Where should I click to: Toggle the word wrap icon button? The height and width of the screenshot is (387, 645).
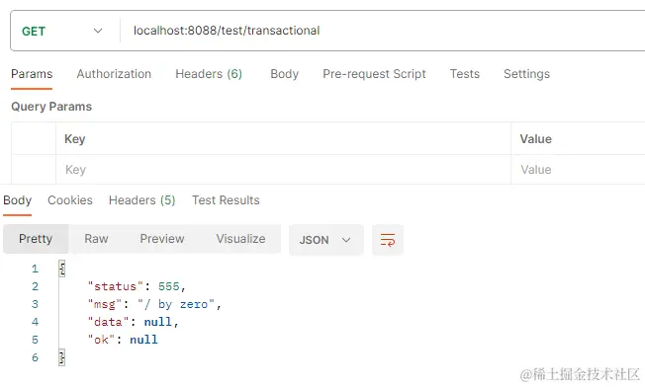tap(388, 240)
